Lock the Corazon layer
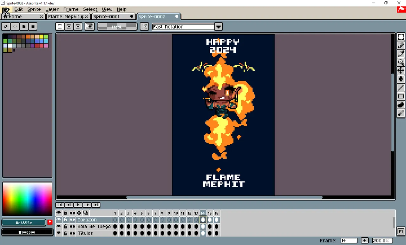 point(65,220)
